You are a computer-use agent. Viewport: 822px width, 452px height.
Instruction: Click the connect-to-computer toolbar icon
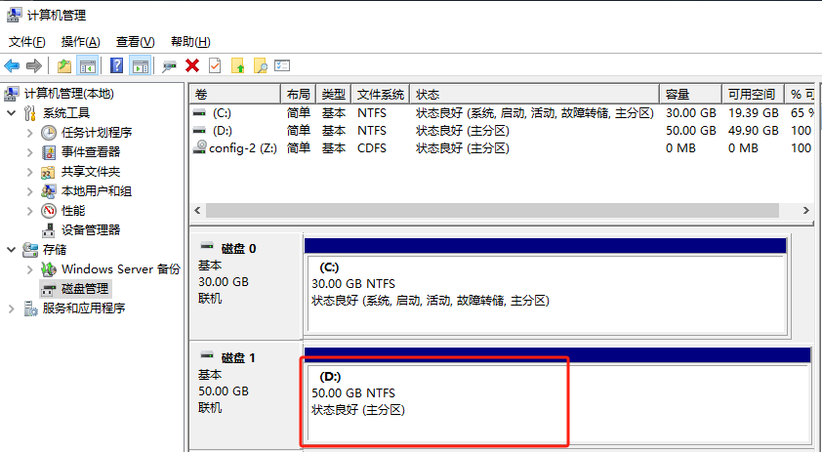(x=170, y=65)
